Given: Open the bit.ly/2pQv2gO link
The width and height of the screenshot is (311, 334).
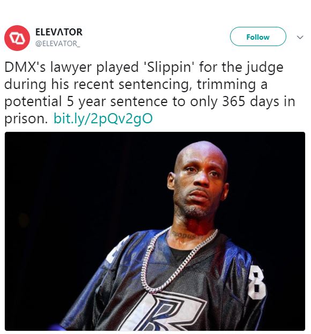Looking at the screenshot, I should (x=103, y=118).
